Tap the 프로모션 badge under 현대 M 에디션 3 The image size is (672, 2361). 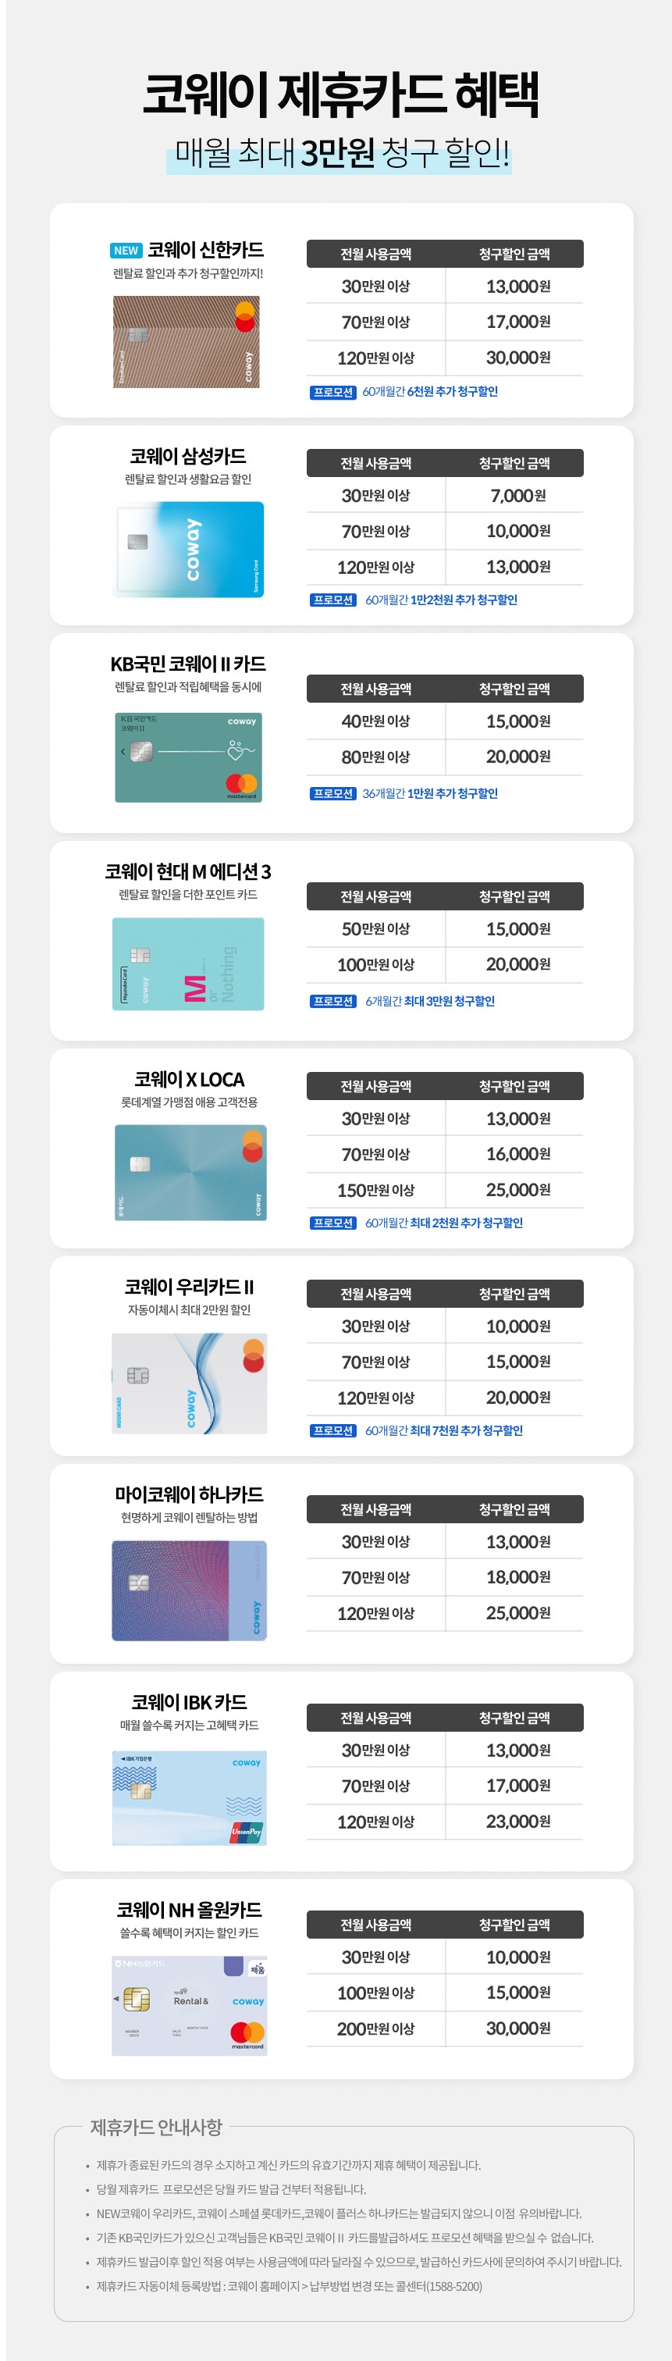332,1002
